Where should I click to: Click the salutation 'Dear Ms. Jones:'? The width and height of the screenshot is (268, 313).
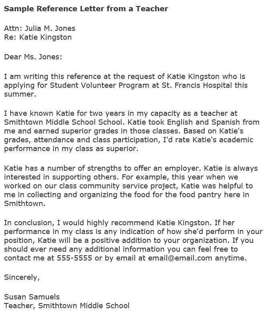coord(33,57)
